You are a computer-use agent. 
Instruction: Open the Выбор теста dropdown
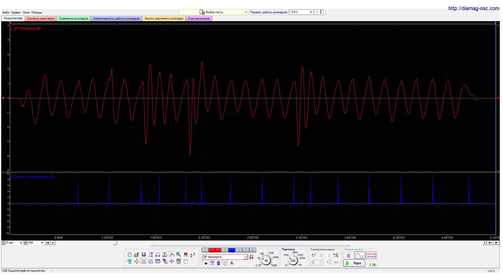(213, 12)
